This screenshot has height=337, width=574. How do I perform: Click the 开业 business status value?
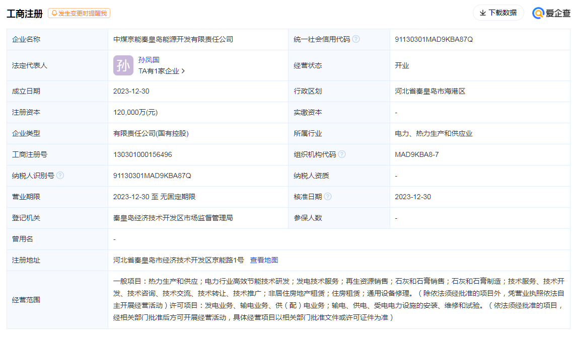[x=402, y=66]
